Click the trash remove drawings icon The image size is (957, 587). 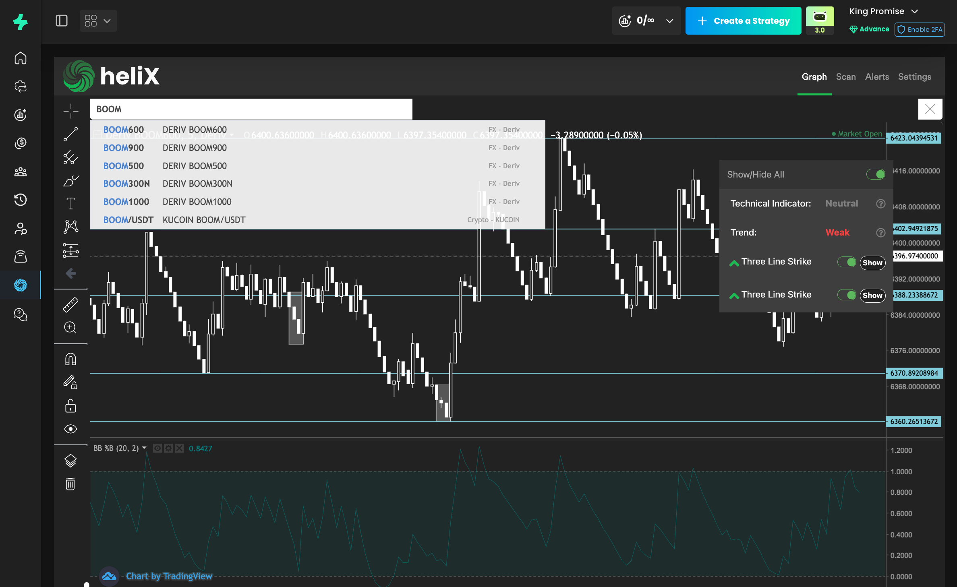click(x=70, y=484)
